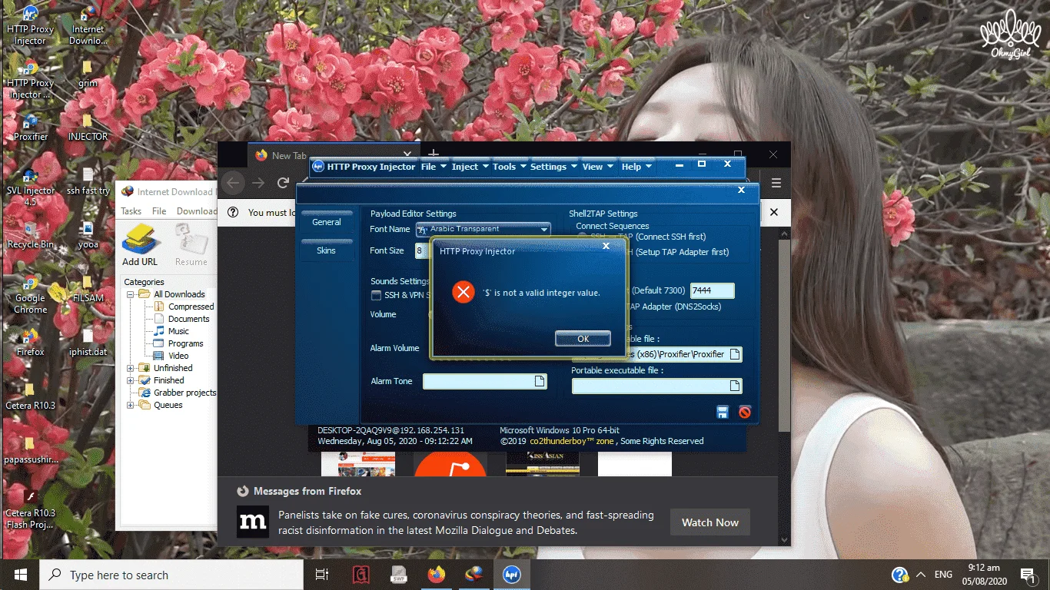This screenshot has height=590, width=1050.
Task: Click Resume in Internet Download Manager
Action: [191, 245]
